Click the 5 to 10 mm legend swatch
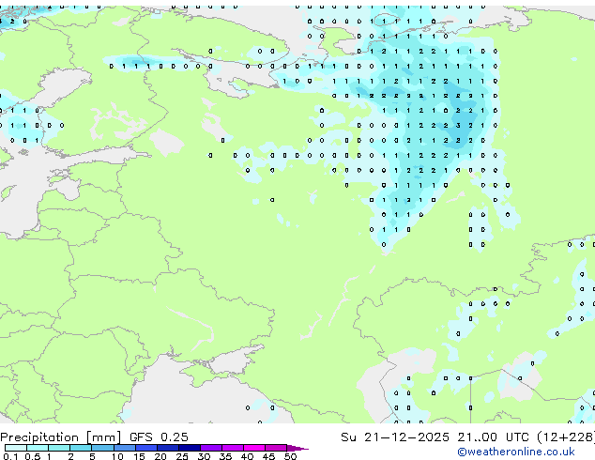Image resolution: width=595 pixels, height=460 pixels. tap(103, 448)
